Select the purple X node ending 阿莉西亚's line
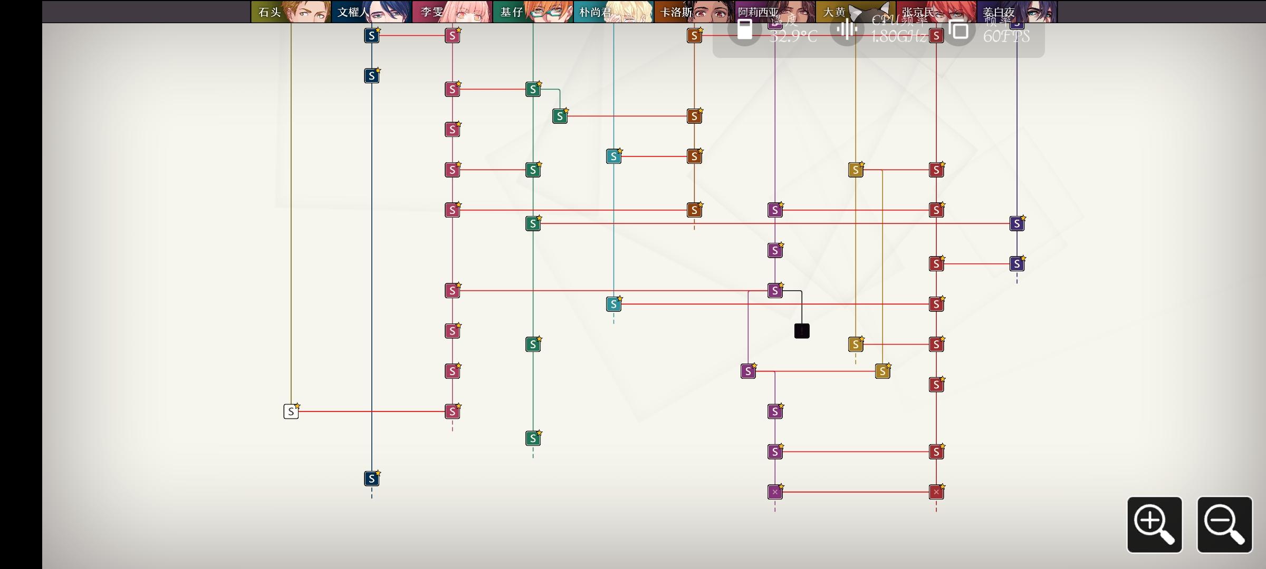 (775, 492)
